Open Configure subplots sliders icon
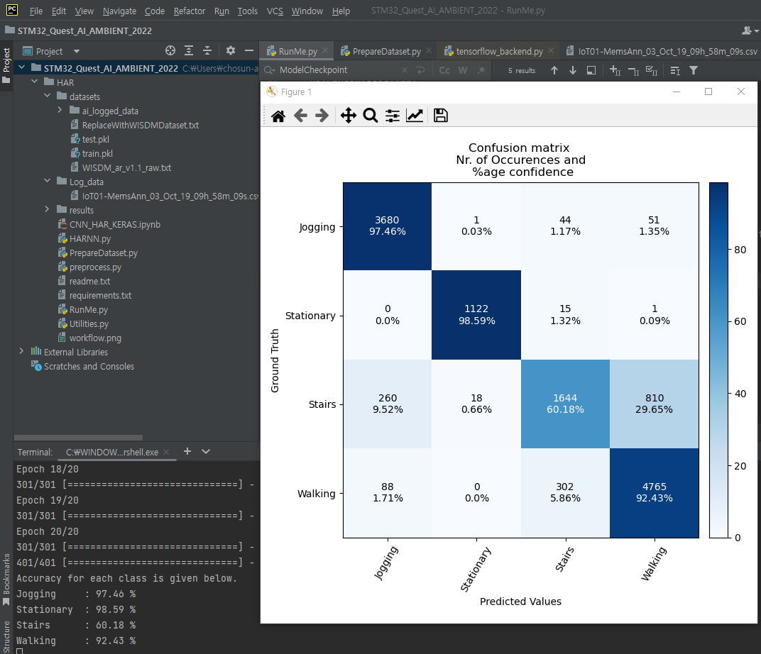This screenshot has height=654, width=761. tap(392, 116)
